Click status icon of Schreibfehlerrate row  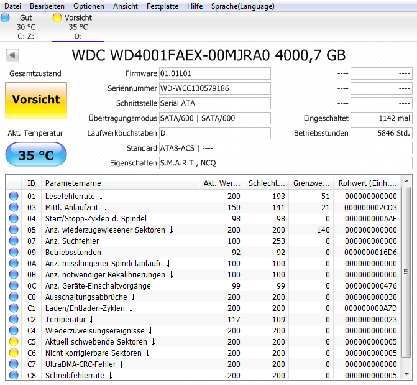[x=14, y=375]
